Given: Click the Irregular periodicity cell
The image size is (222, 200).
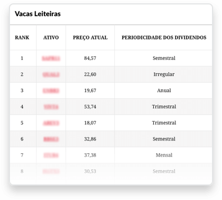Looking at the screenshot, I should pyautogui.click(x=164, y=74).
